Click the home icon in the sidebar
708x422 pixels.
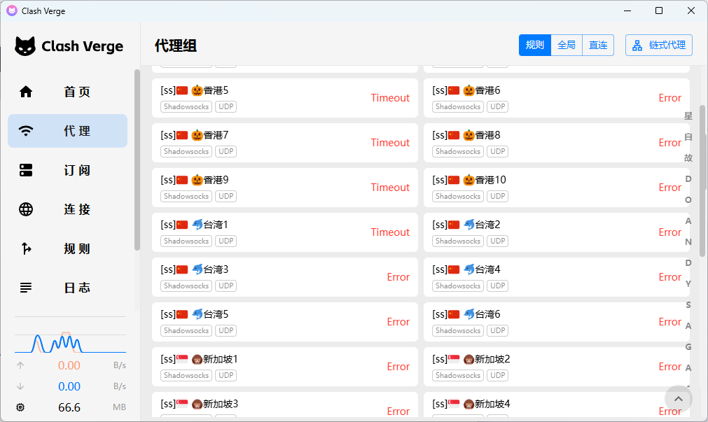coord(26,92)
